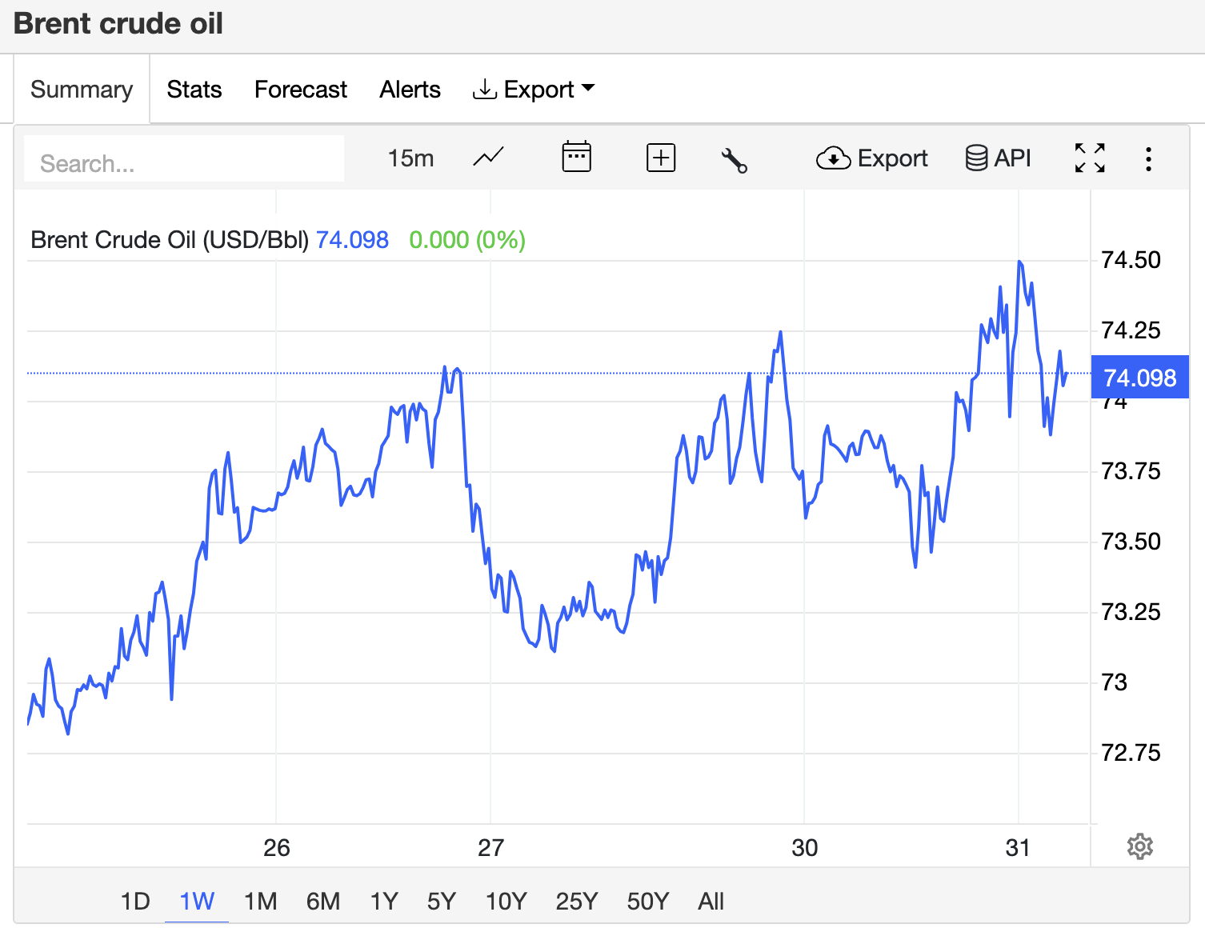Select the 25Y time range
Screen dimensions: 1205x936
click(576, 902)
